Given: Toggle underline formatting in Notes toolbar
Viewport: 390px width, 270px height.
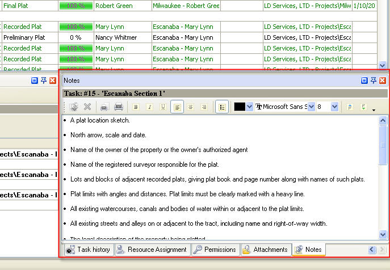Looking at the screenshot, I should (163, 107).
